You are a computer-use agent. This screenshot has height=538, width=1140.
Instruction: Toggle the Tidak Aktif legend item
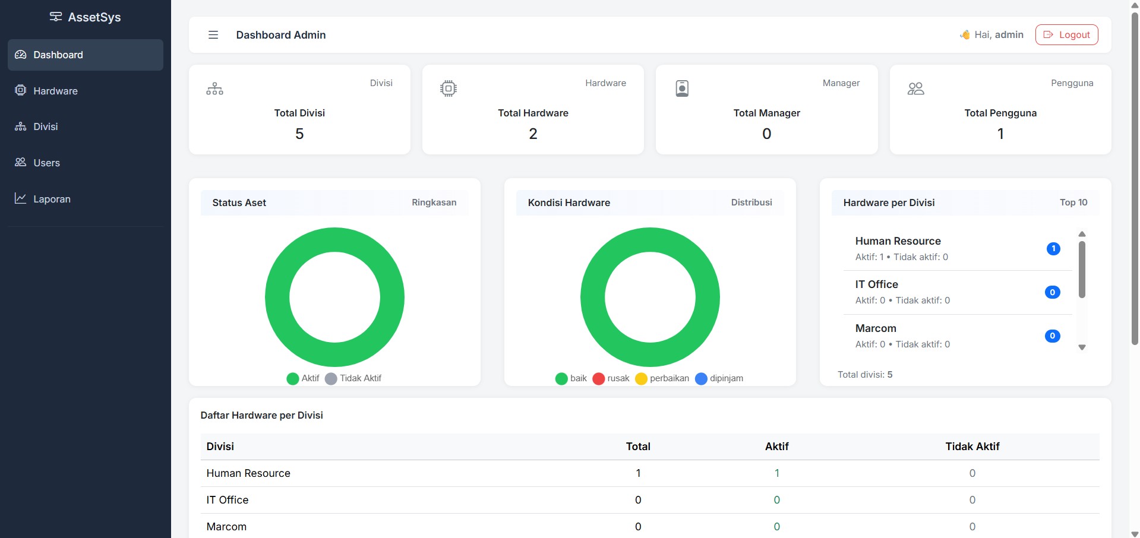point(353,378)
